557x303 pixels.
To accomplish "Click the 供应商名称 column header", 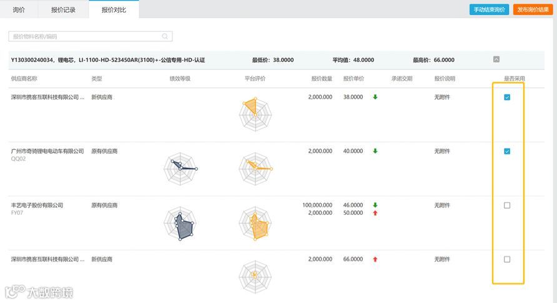I will point(24,79).
